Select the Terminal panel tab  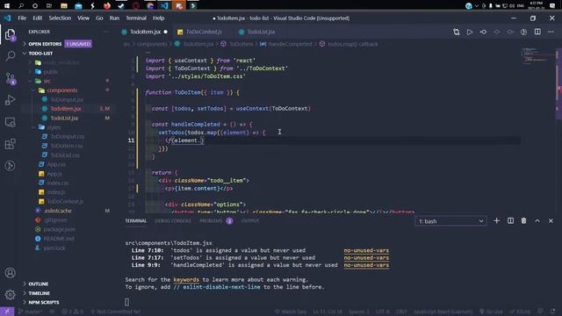pyautogui.click(x=136, y=221)
